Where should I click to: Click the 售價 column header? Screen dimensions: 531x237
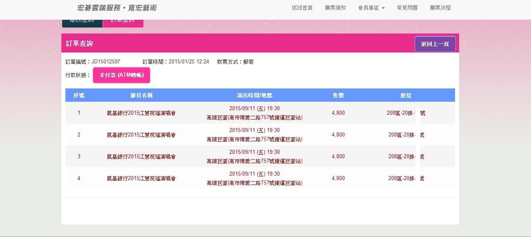(x=338, y=95)
